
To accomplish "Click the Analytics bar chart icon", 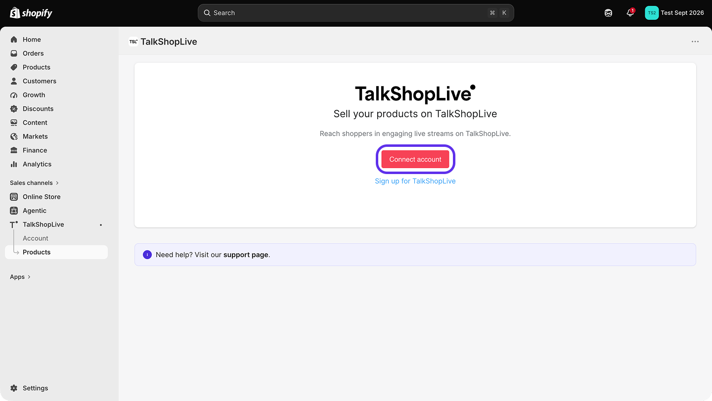I will pyautogui.click(x=14, y=164).
